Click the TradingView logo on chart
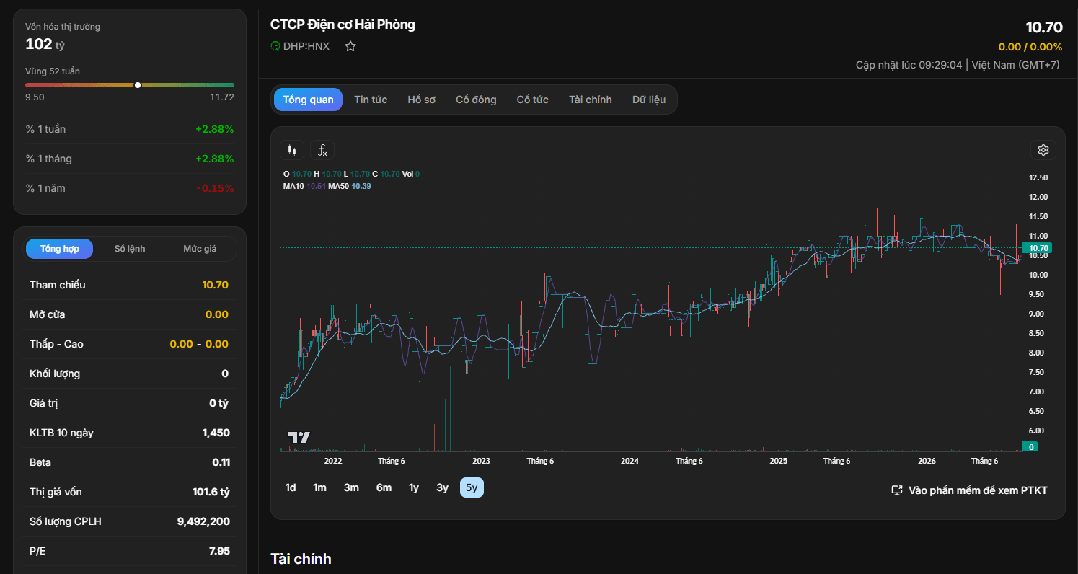Image resolution: width=1078 pixels, height=574 pixels. click(299, 437)
